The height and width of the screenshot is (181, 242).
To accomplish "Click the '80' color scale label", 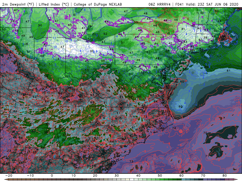I will tap(225, 176).
